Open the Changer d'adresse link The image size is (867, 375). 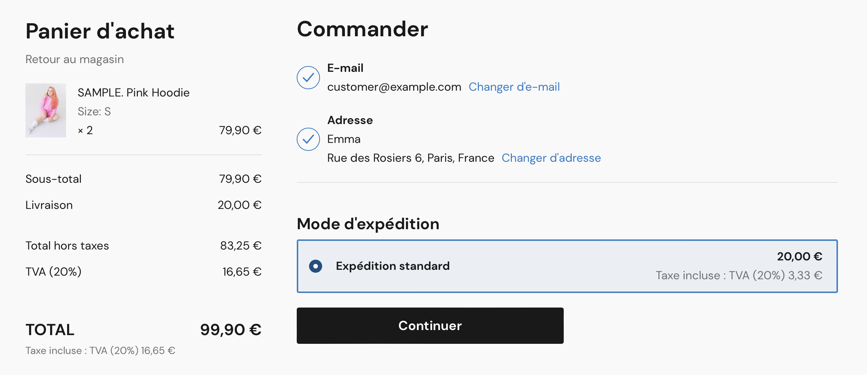point(551,158)
